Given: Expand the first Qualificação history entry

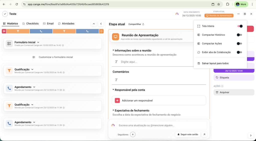Looking at the screenshot, I should [32, 69].
